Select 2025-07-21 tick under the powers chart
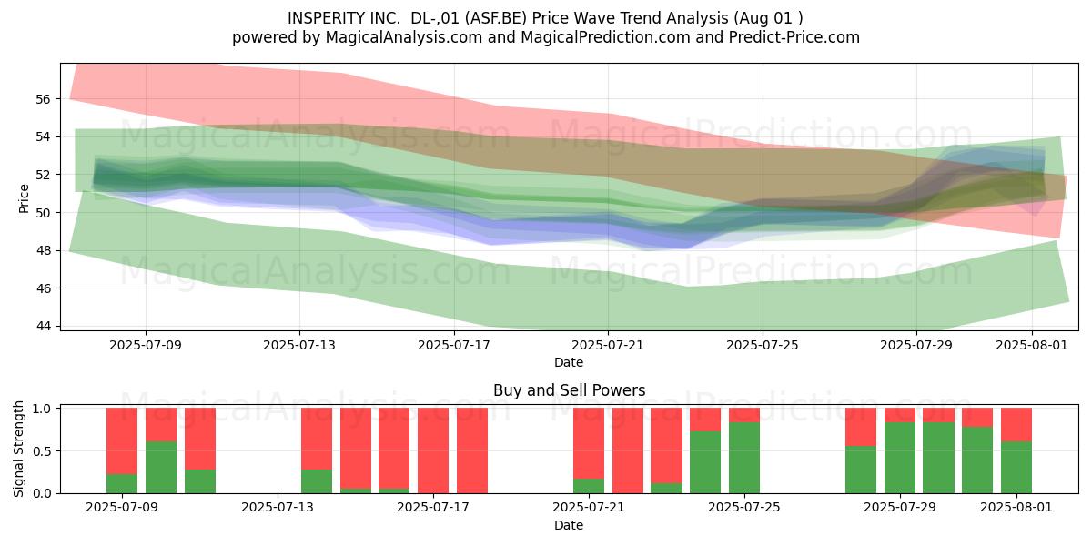 (589, 509)
